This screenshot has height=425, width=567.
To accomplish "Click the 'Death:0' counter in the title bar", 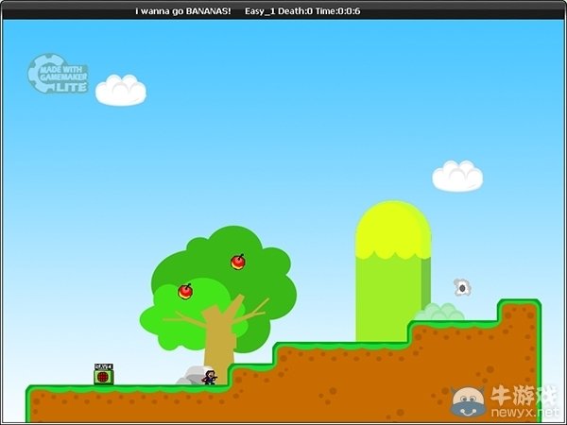I will pyautogui.click(x=301, y=11).
